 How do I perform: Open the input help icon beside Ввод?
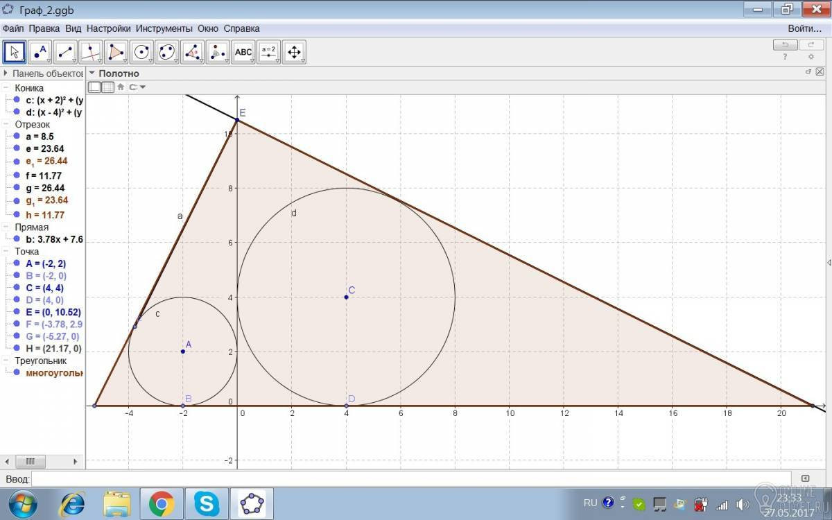[x=805, y=478]
